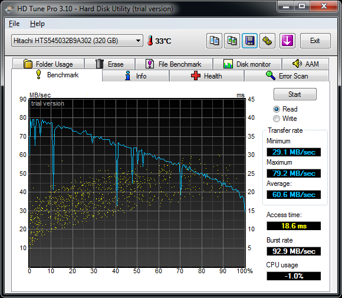The image size is (342, 298).
Task: Switch to the Error Scan tab
Action: pyautogui.click(x=287, y=76)
